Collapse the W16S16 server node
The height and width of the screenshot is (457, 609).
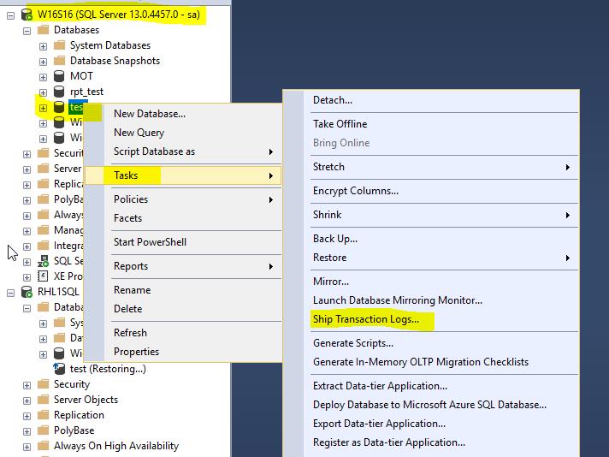[x=11, y=15]
